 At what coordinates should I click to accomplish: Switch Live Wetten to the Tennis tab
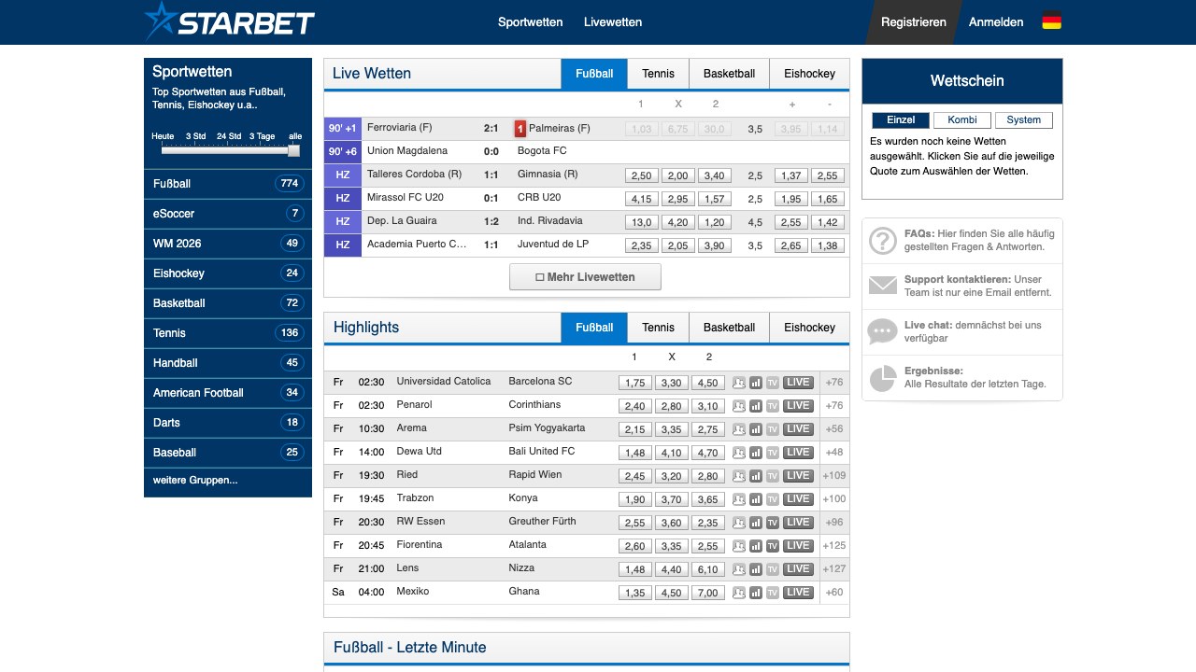(x=658, y=74)
